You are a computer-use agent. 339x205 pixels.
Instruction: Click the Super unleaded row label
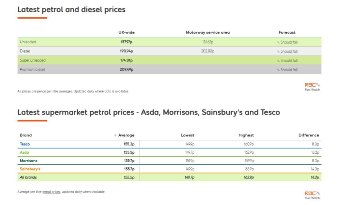[32, 60]
